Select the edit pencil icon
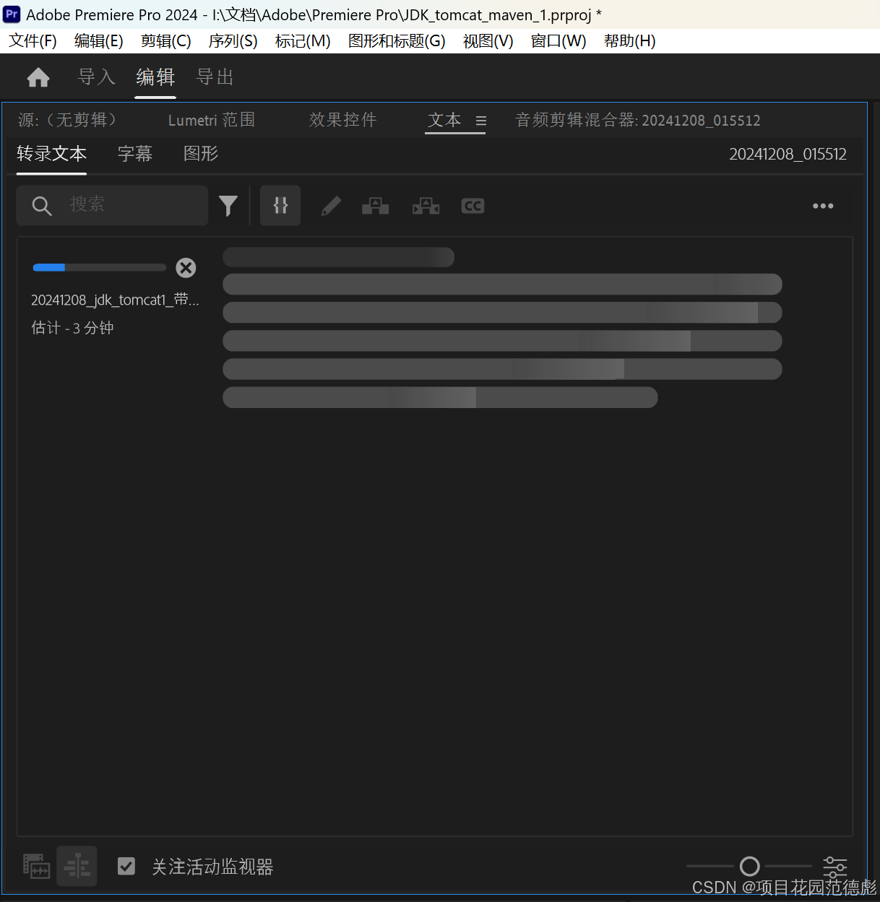The width and height of the screenshot is (880, 902). coord(331,207)
